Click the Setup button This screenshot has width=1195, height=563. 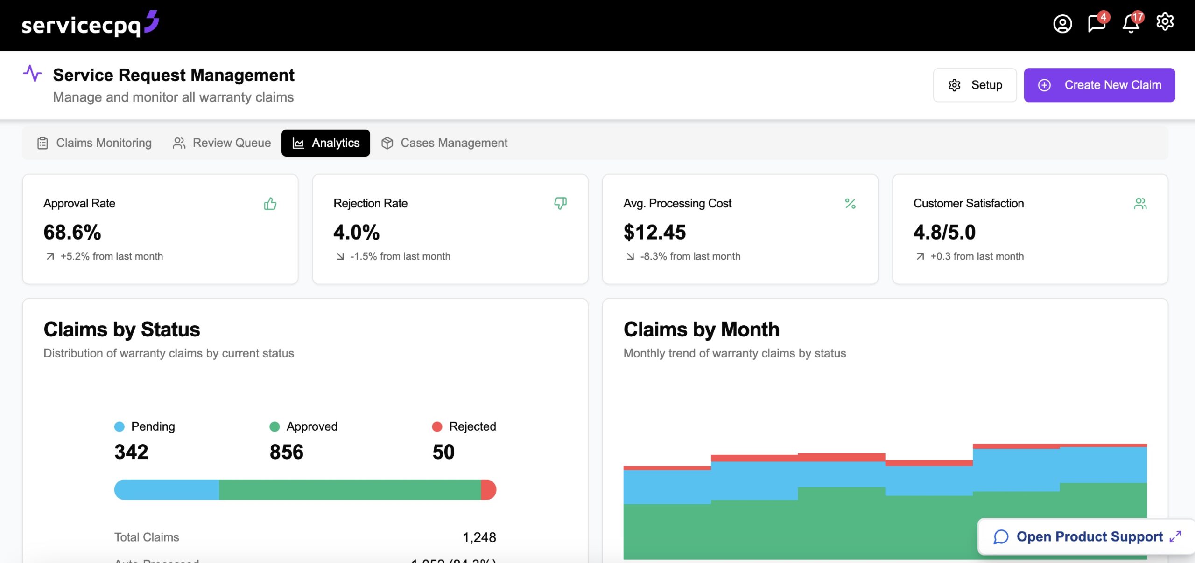[x=975, y=85]
